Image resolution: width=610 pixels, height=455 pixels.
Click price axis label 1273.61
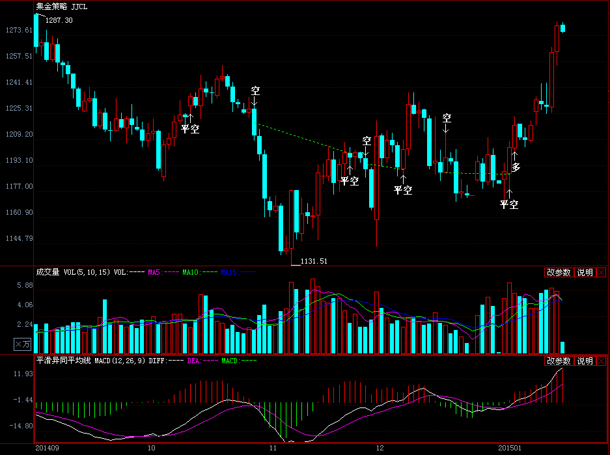(x=19, y=31)
